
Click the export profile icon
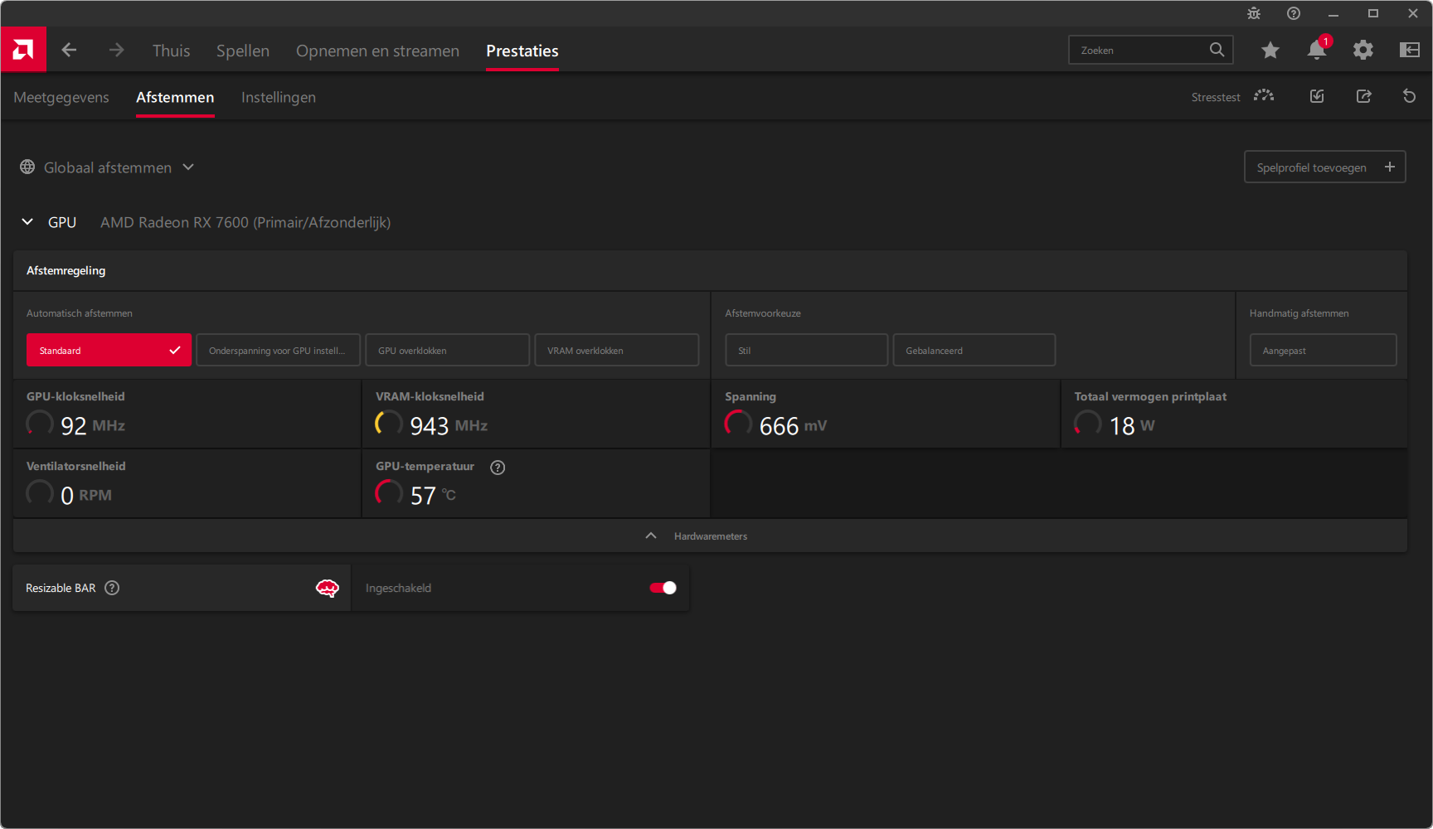coord(1363,96)
